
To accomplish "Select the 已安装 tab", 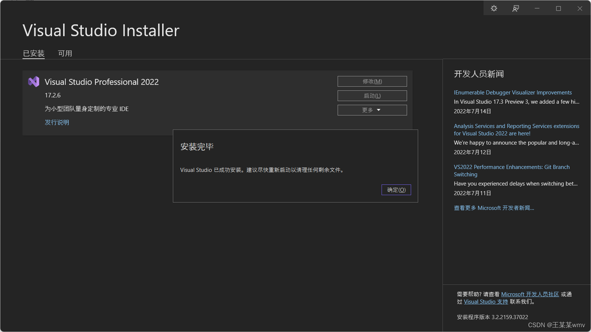I will (34, 53).
